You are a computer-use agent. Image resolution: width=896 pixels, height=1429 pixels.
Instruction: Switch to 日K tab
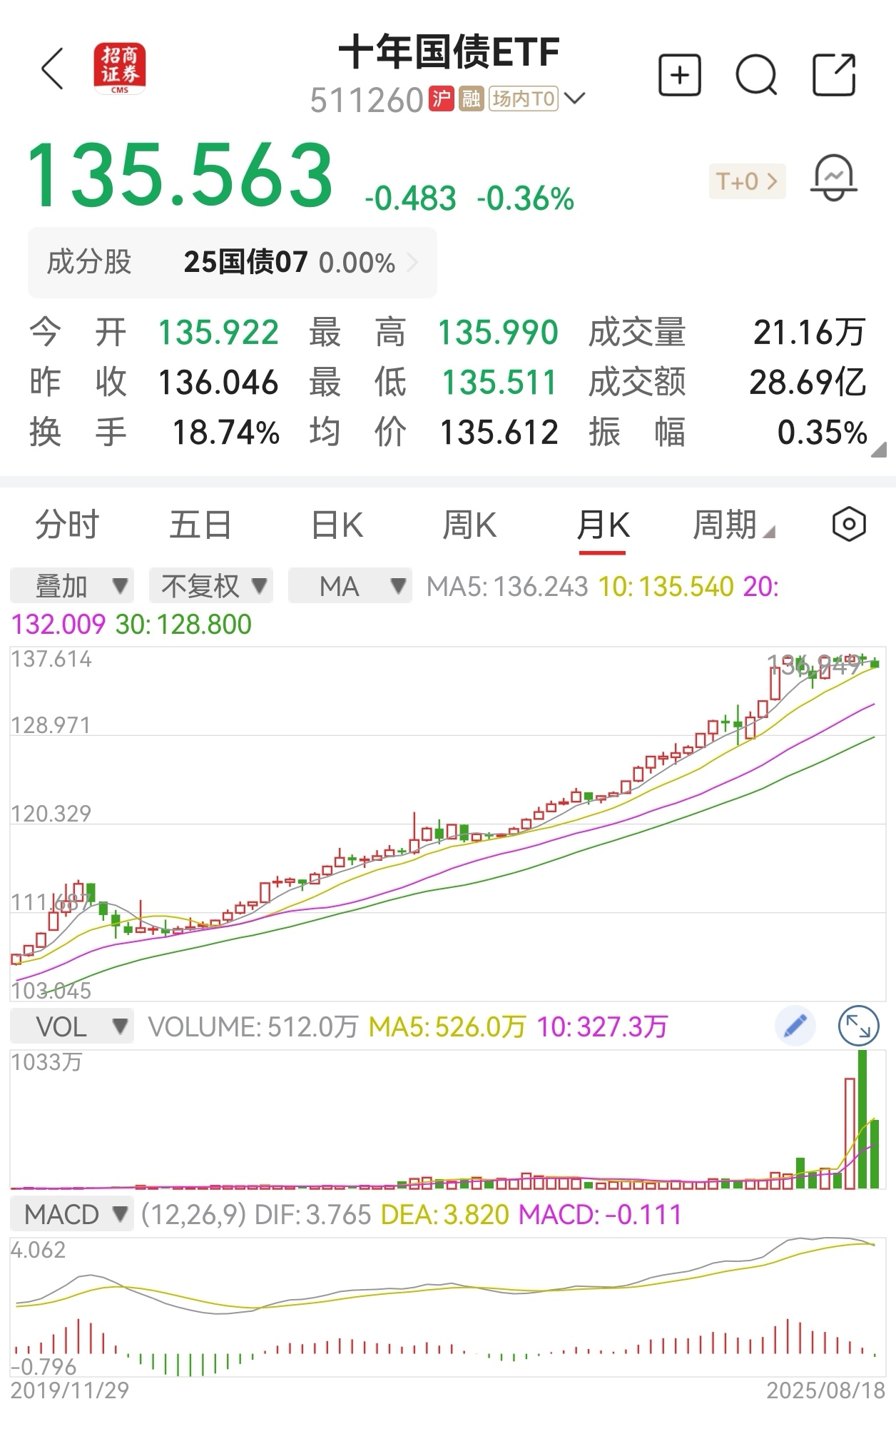[x=337, y=525]
